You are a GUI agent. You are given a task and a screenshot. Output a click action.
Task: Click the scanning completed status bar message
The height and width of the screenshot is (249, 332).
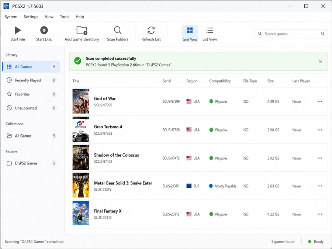coord(35,242)
